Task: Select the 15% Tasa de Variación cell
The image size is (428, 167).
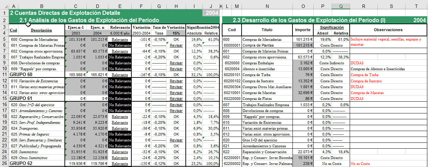Action: [176, 33]
